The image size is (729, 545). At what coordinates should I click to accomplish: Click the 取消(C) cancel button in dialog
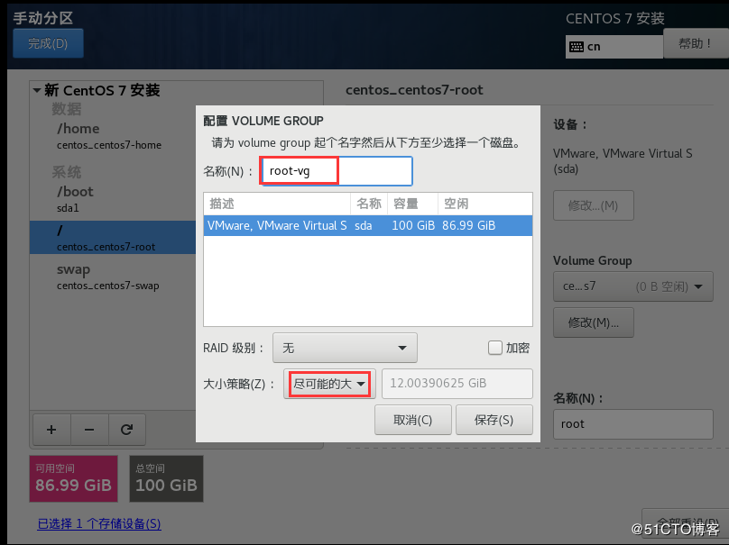[413, 420]
